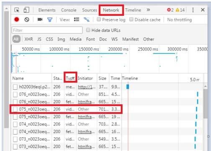Screen dimensions: 211x151
Task: Sort by the Initiator column header
Action: click(87, 78)
